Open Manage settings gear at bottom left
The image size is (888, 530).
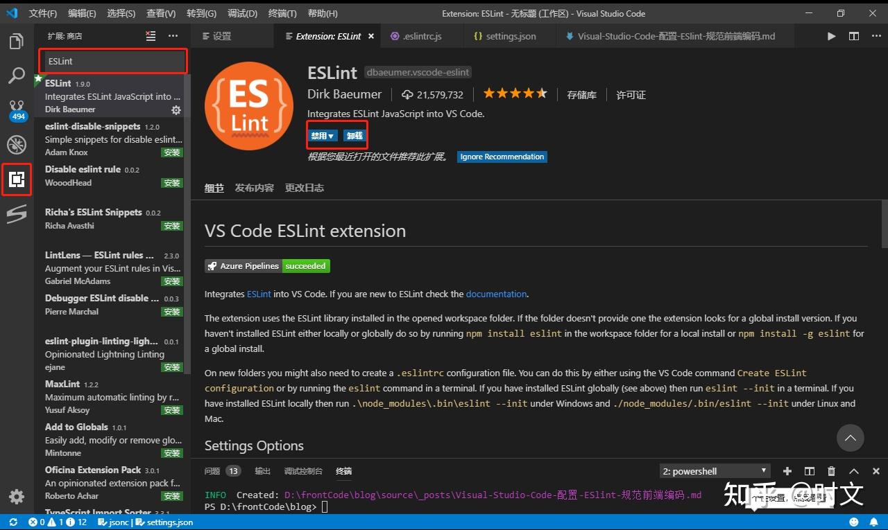17,496
